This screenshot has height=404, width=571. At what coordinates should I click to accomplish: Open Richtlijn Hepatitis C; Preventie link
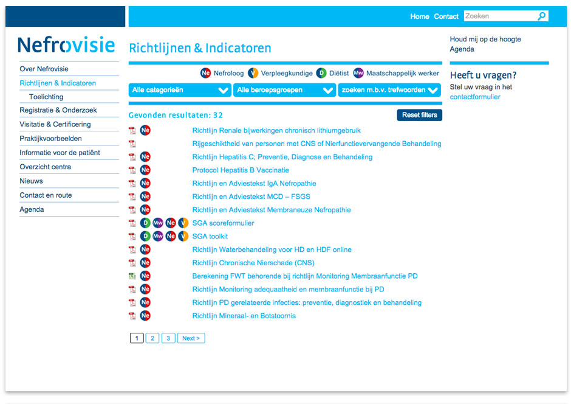pos(282,157)
